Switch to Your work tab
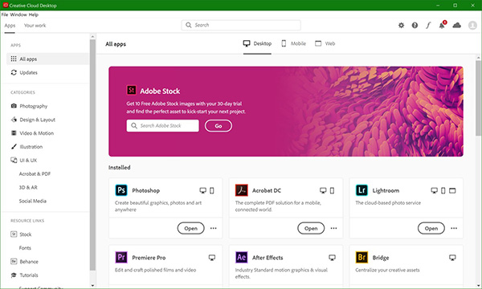This screenshot has height=289, width=482. [35, 26]
